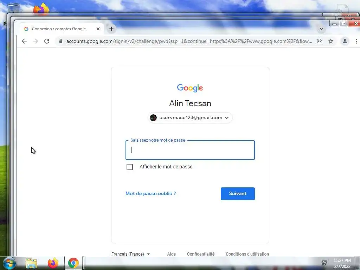This screenshot has width=360, height=270.
Task: Click the forward navigation arrow
Action: [x=36, y=41]
